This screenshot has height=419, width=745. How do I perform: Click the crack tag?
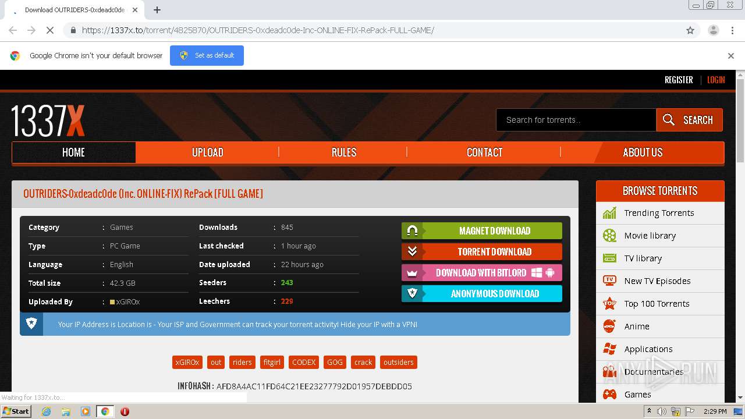pyautogui.click(x=363, y=363)
